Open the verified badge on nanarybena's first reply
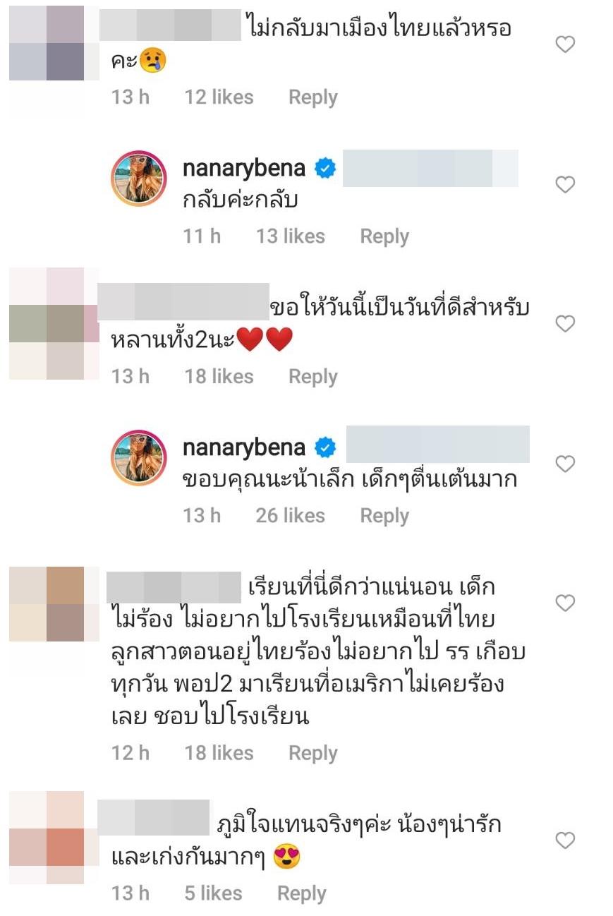Screen dimensions: 613x916 coord(325,169)
